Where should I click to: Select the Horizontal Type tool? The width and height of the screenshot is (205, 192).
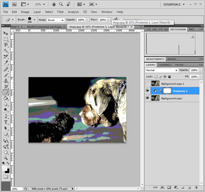[x=6, y=122]
